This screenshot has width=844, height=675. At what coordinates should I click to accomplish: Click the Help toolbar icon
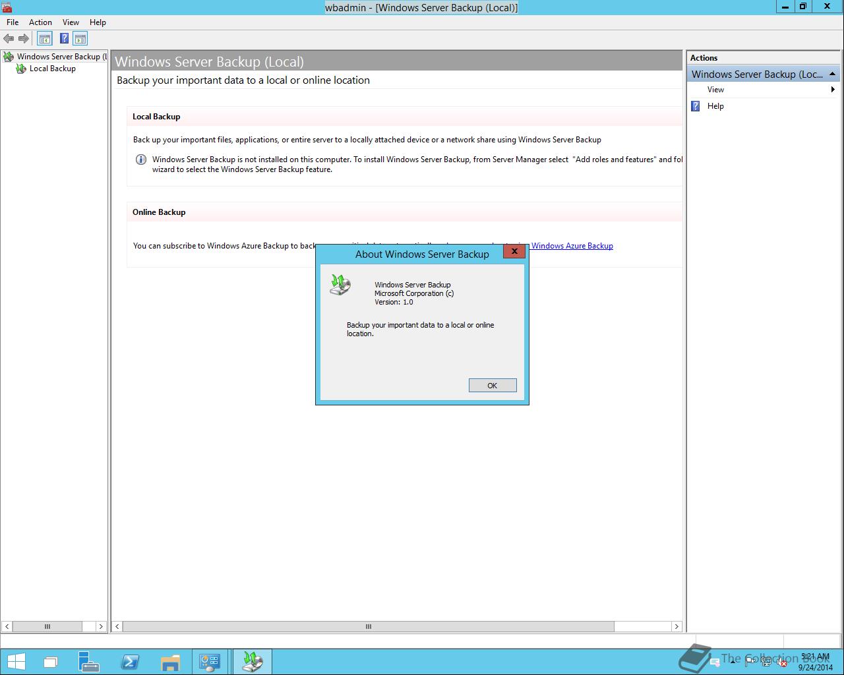[64, 39]
